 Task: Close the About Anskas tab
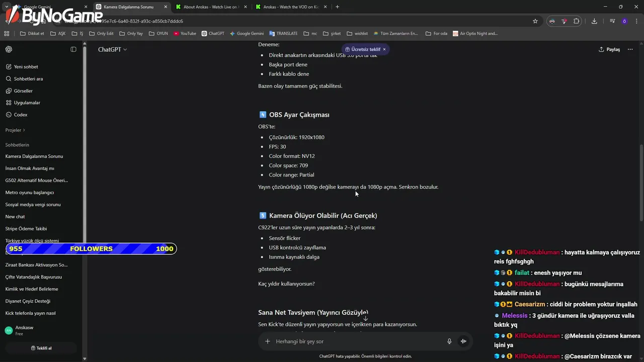(x=245, y=7)
